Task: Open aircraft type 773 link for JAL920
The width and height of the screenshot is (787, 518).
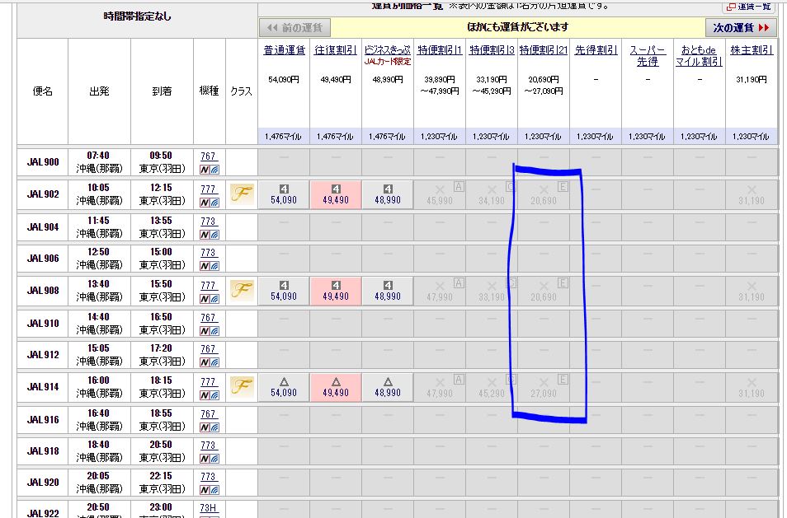Action: point(208,477)
